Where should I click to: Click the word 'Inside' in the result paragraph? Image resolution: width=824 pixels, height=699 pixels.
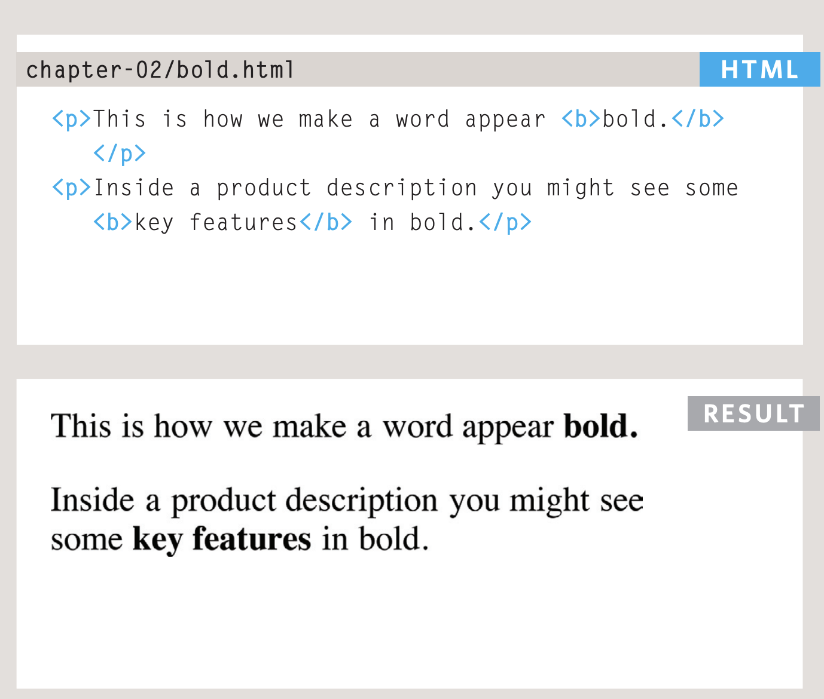(x=92, y=500)
